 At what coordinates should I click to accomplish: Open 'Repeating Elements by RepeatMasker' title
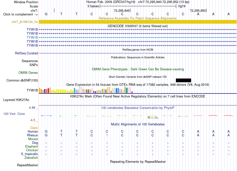138,162
